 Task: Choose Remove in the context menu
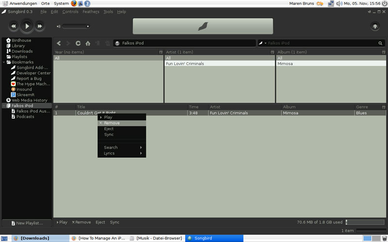point(122,123)
